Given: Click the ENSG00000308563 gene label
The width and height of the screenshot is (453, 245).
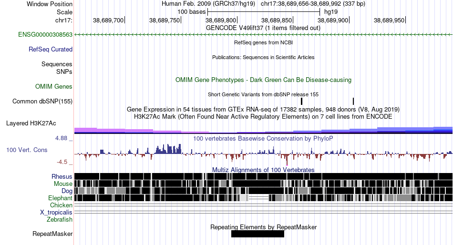Looking at the screenshot, I should click(x=45, y=35).
